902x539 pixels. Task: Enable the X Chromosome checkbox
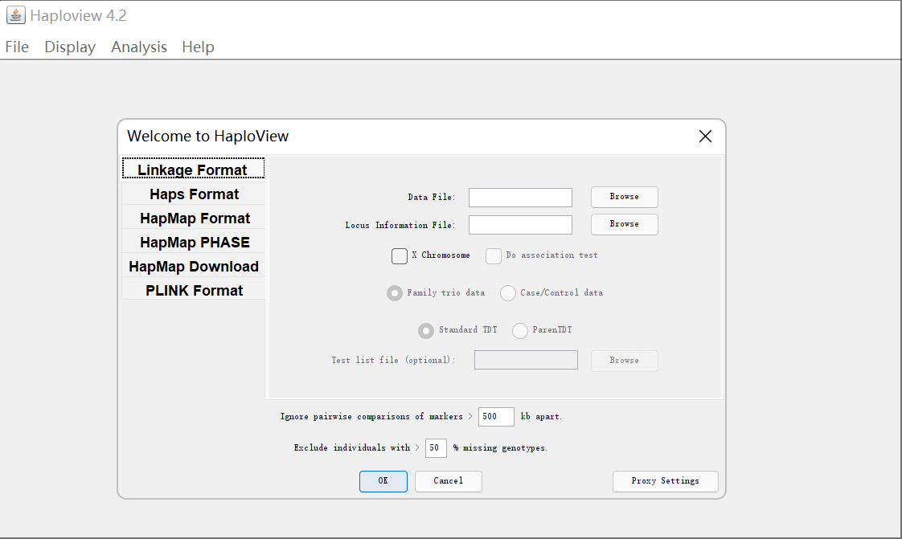tap(400, 255)
